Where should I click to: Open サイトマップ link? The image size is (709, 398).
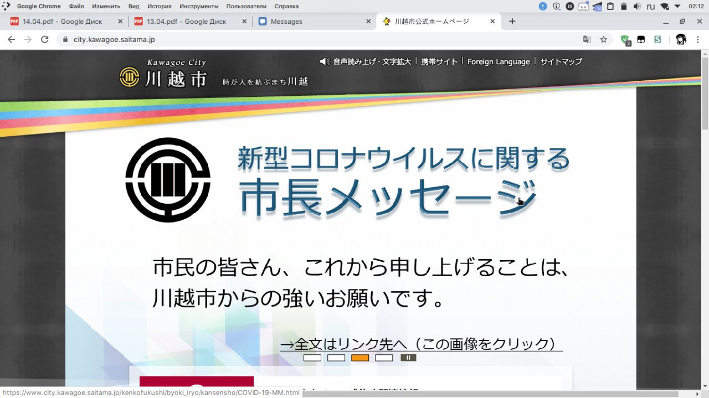coord(561,61)
